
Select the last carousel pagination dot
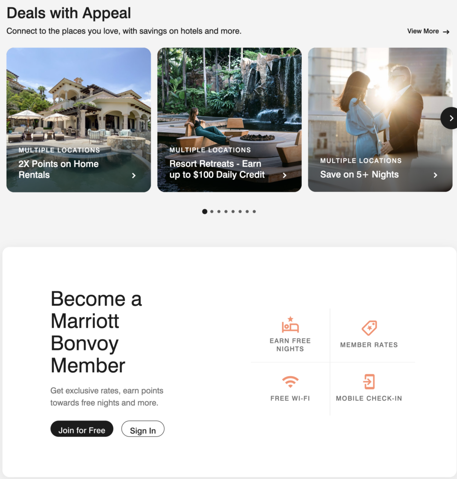[x=254, y=211]
